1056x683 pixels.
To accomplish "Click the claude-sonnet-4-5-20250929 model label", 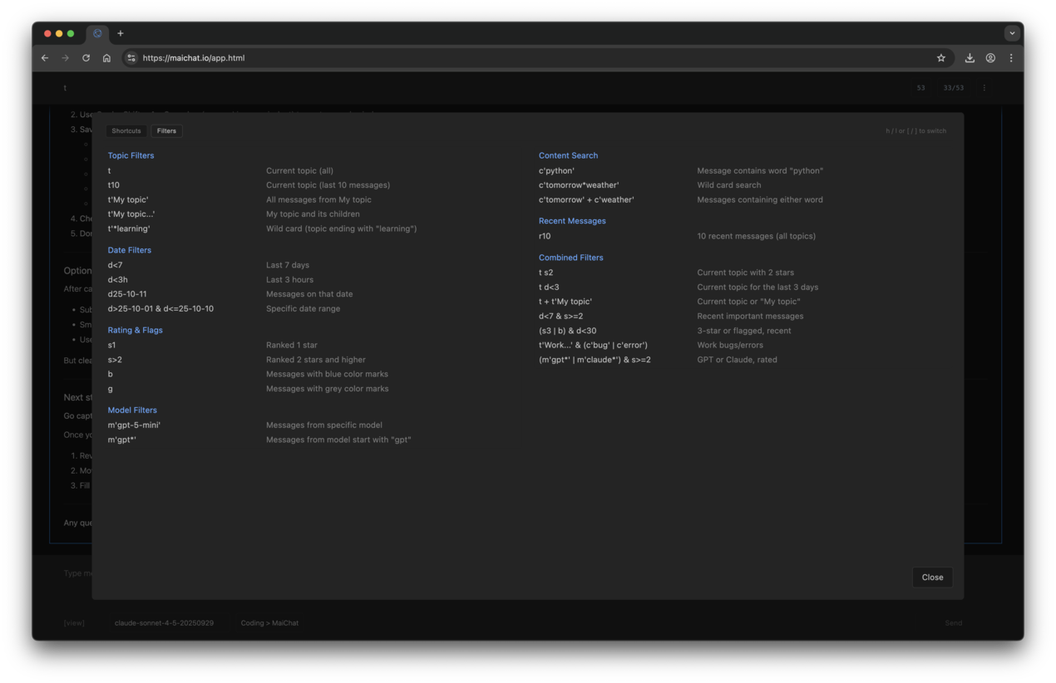I will [164, 623].
